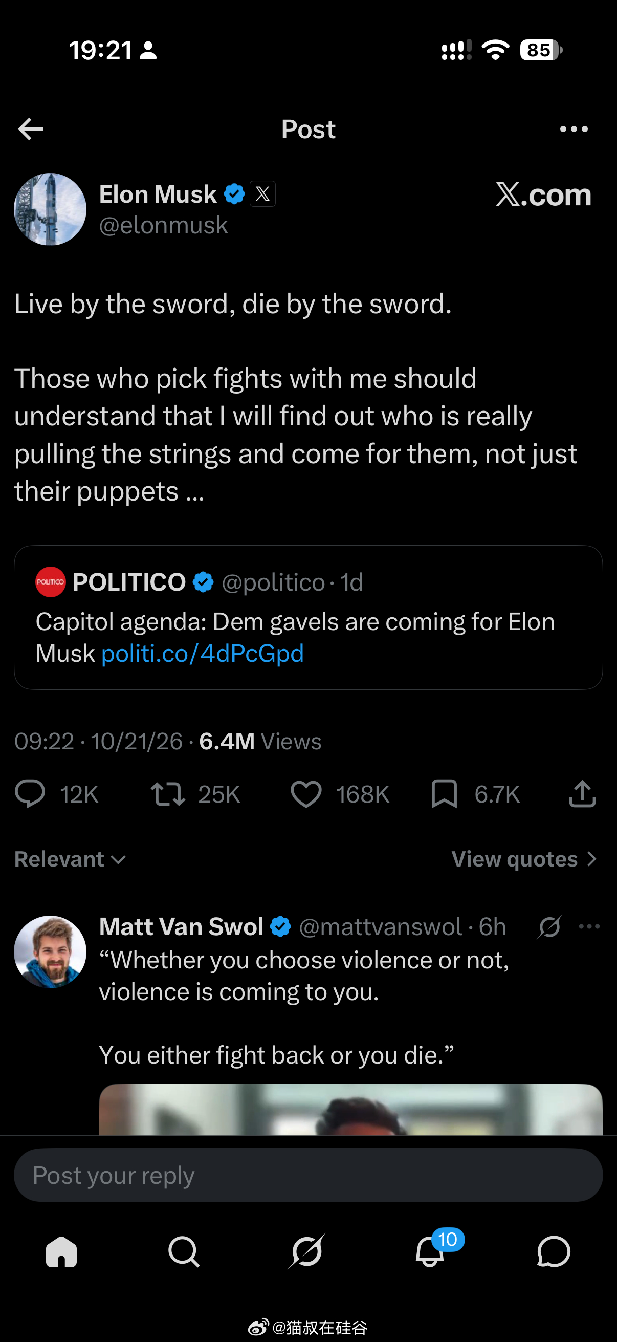Repost the tweet via 25K icon

[168, 794]
